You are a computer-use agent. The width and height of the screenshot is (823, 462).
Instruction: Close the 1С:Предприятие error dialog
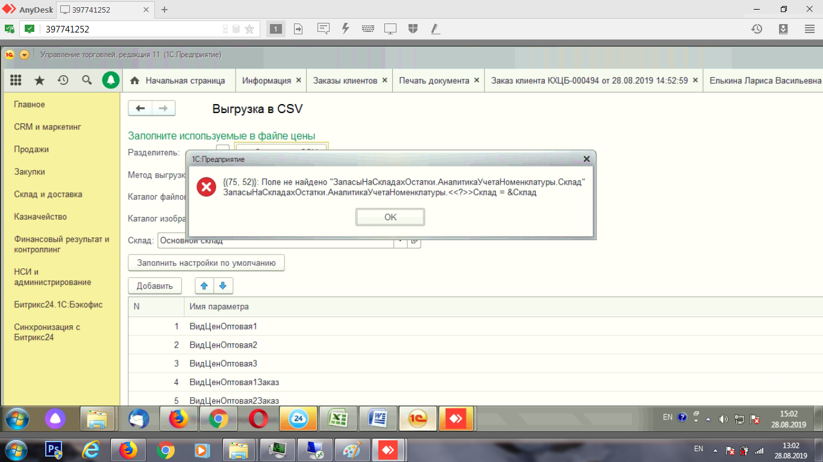(x=586, y=159)
